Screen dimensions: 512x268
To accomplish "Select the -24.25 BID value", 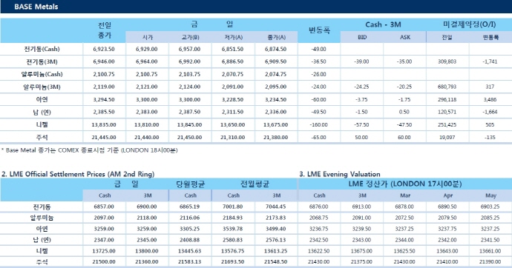I will 361,87.
